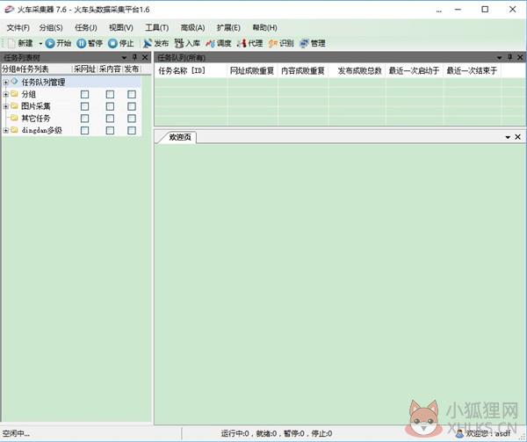The height and width of the screenshot is (442, 527).
Task: Open the 代理 proxy toolbar icon
Action: (x=242, y=43)
